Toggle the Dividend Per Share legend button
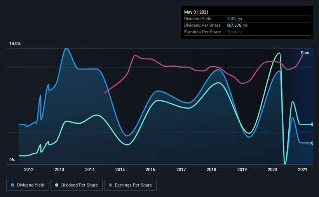The width and height of the screenshot is (319, 197). [x=77, y=185]
